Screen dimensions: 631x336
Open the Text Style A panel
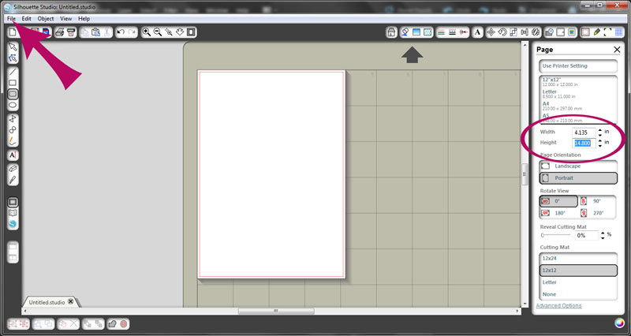point(477,32)
